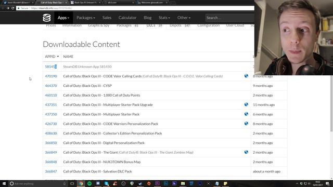The image size is (333, 187).
Task: Open Task View on the taskbar
Action: coord(72,183)
